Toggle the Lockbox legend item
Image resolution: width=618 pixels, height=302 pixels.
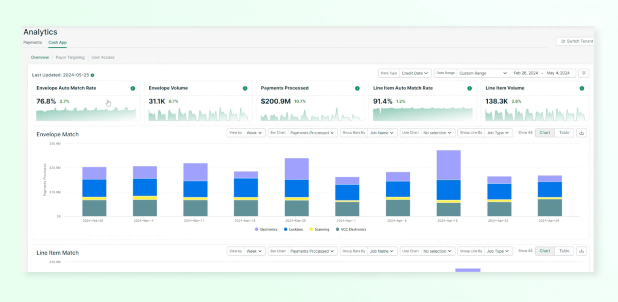291,229
